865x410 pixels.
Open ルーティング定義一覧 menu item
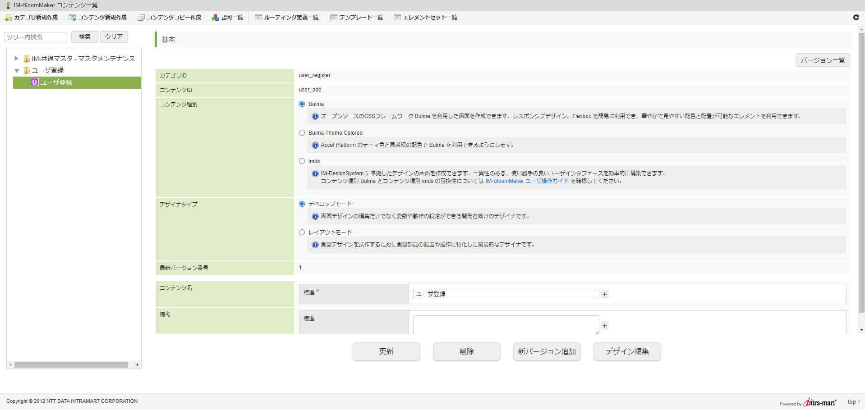(x=287, y=18)
